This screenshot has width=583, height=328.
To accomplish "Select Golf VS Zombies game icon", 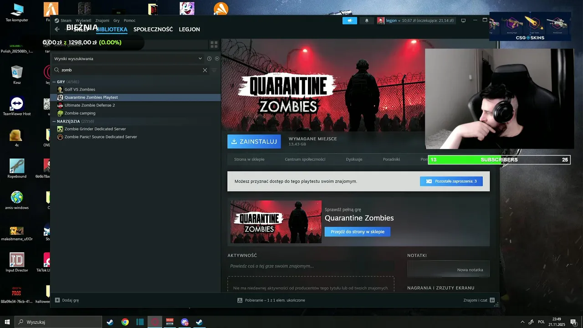I will pyautogui.click(x=60, y=89).
